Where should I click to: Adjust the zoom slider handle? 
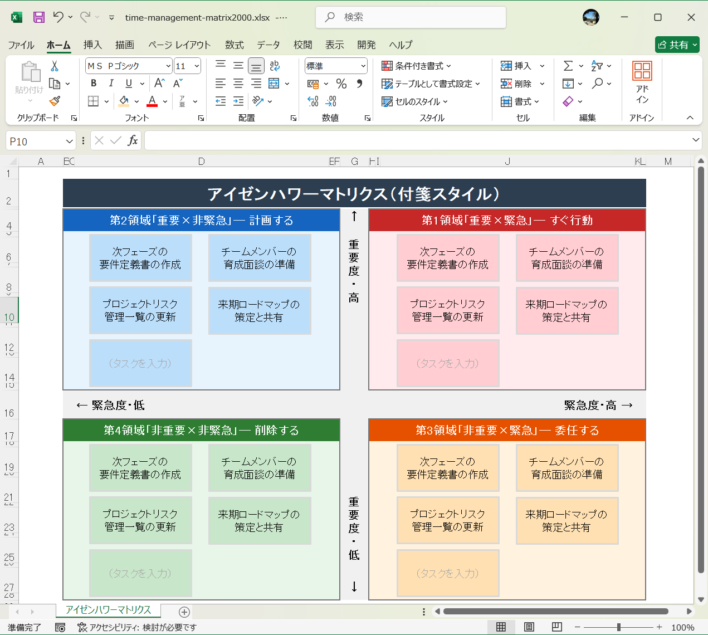point(618,627)
